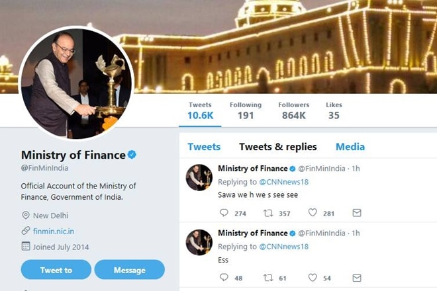This screenshot has height=291, width=437.
Task: Send 'Sawa we h we s see see' tweet via message
Action: [x=357, y=213]
